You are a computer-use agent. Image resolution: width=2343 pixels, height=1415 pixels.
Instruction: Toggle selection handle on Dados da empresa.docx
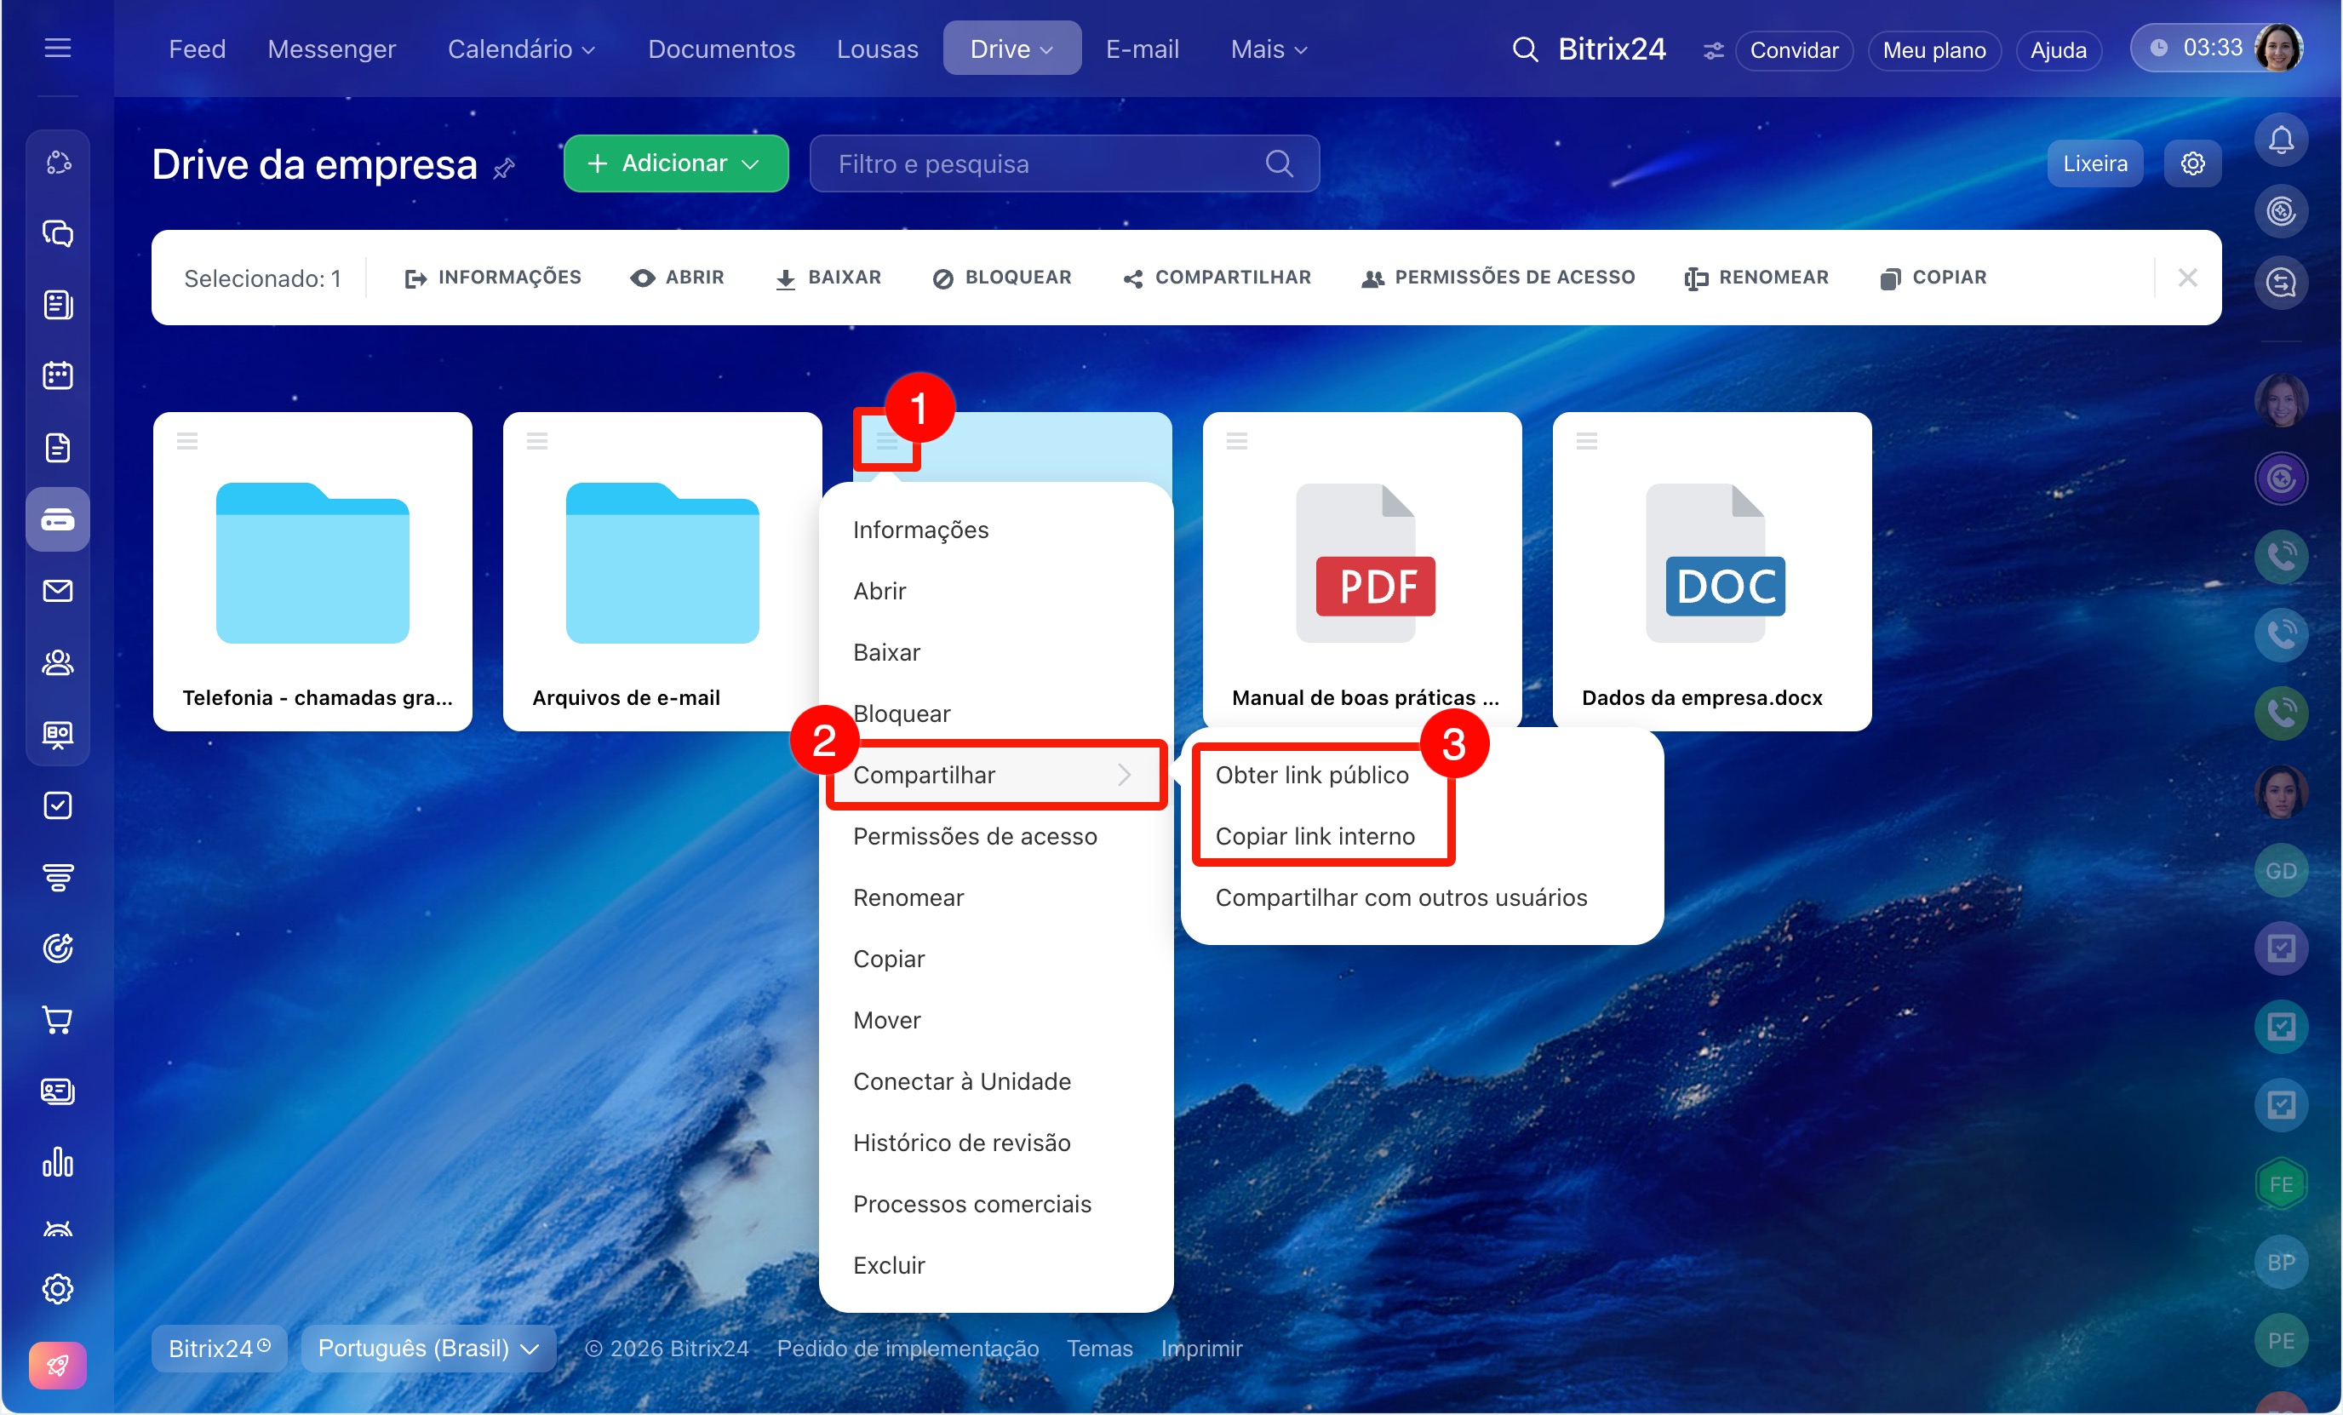click(1586, 440)
